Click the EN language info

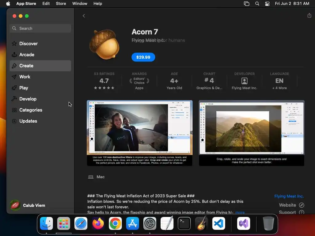[x=279, y=81]
